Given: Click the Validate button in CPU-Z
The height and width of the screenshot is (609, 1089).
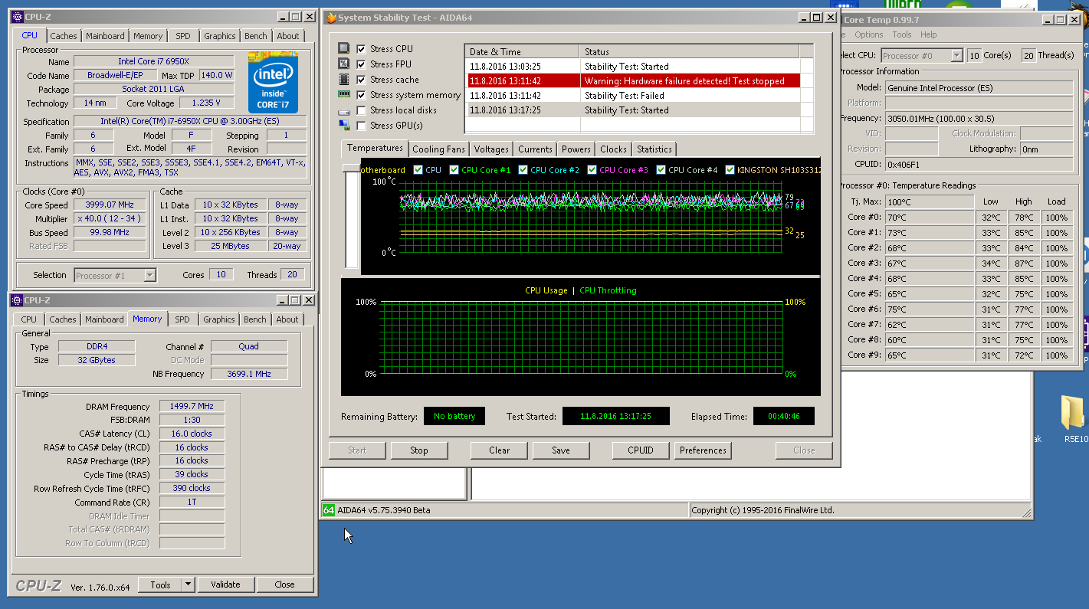Looking at the screenshot, I should 225,584.
